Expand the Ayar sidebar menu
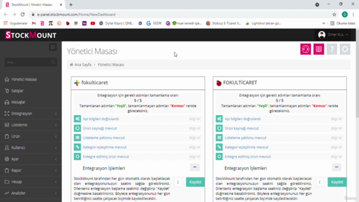The height and width of the screenshot is (202, 359). (x=31, y=159)
